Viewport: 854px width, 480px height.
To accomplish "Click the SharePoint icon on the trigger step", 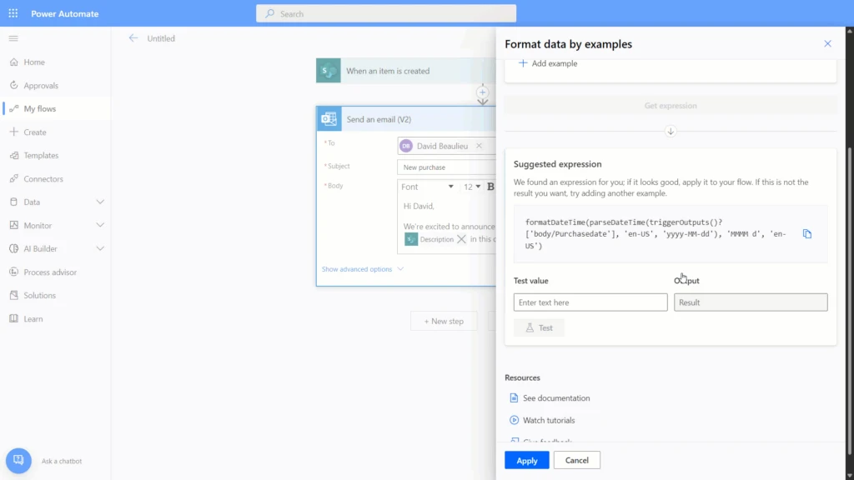I will click(328, 71).
